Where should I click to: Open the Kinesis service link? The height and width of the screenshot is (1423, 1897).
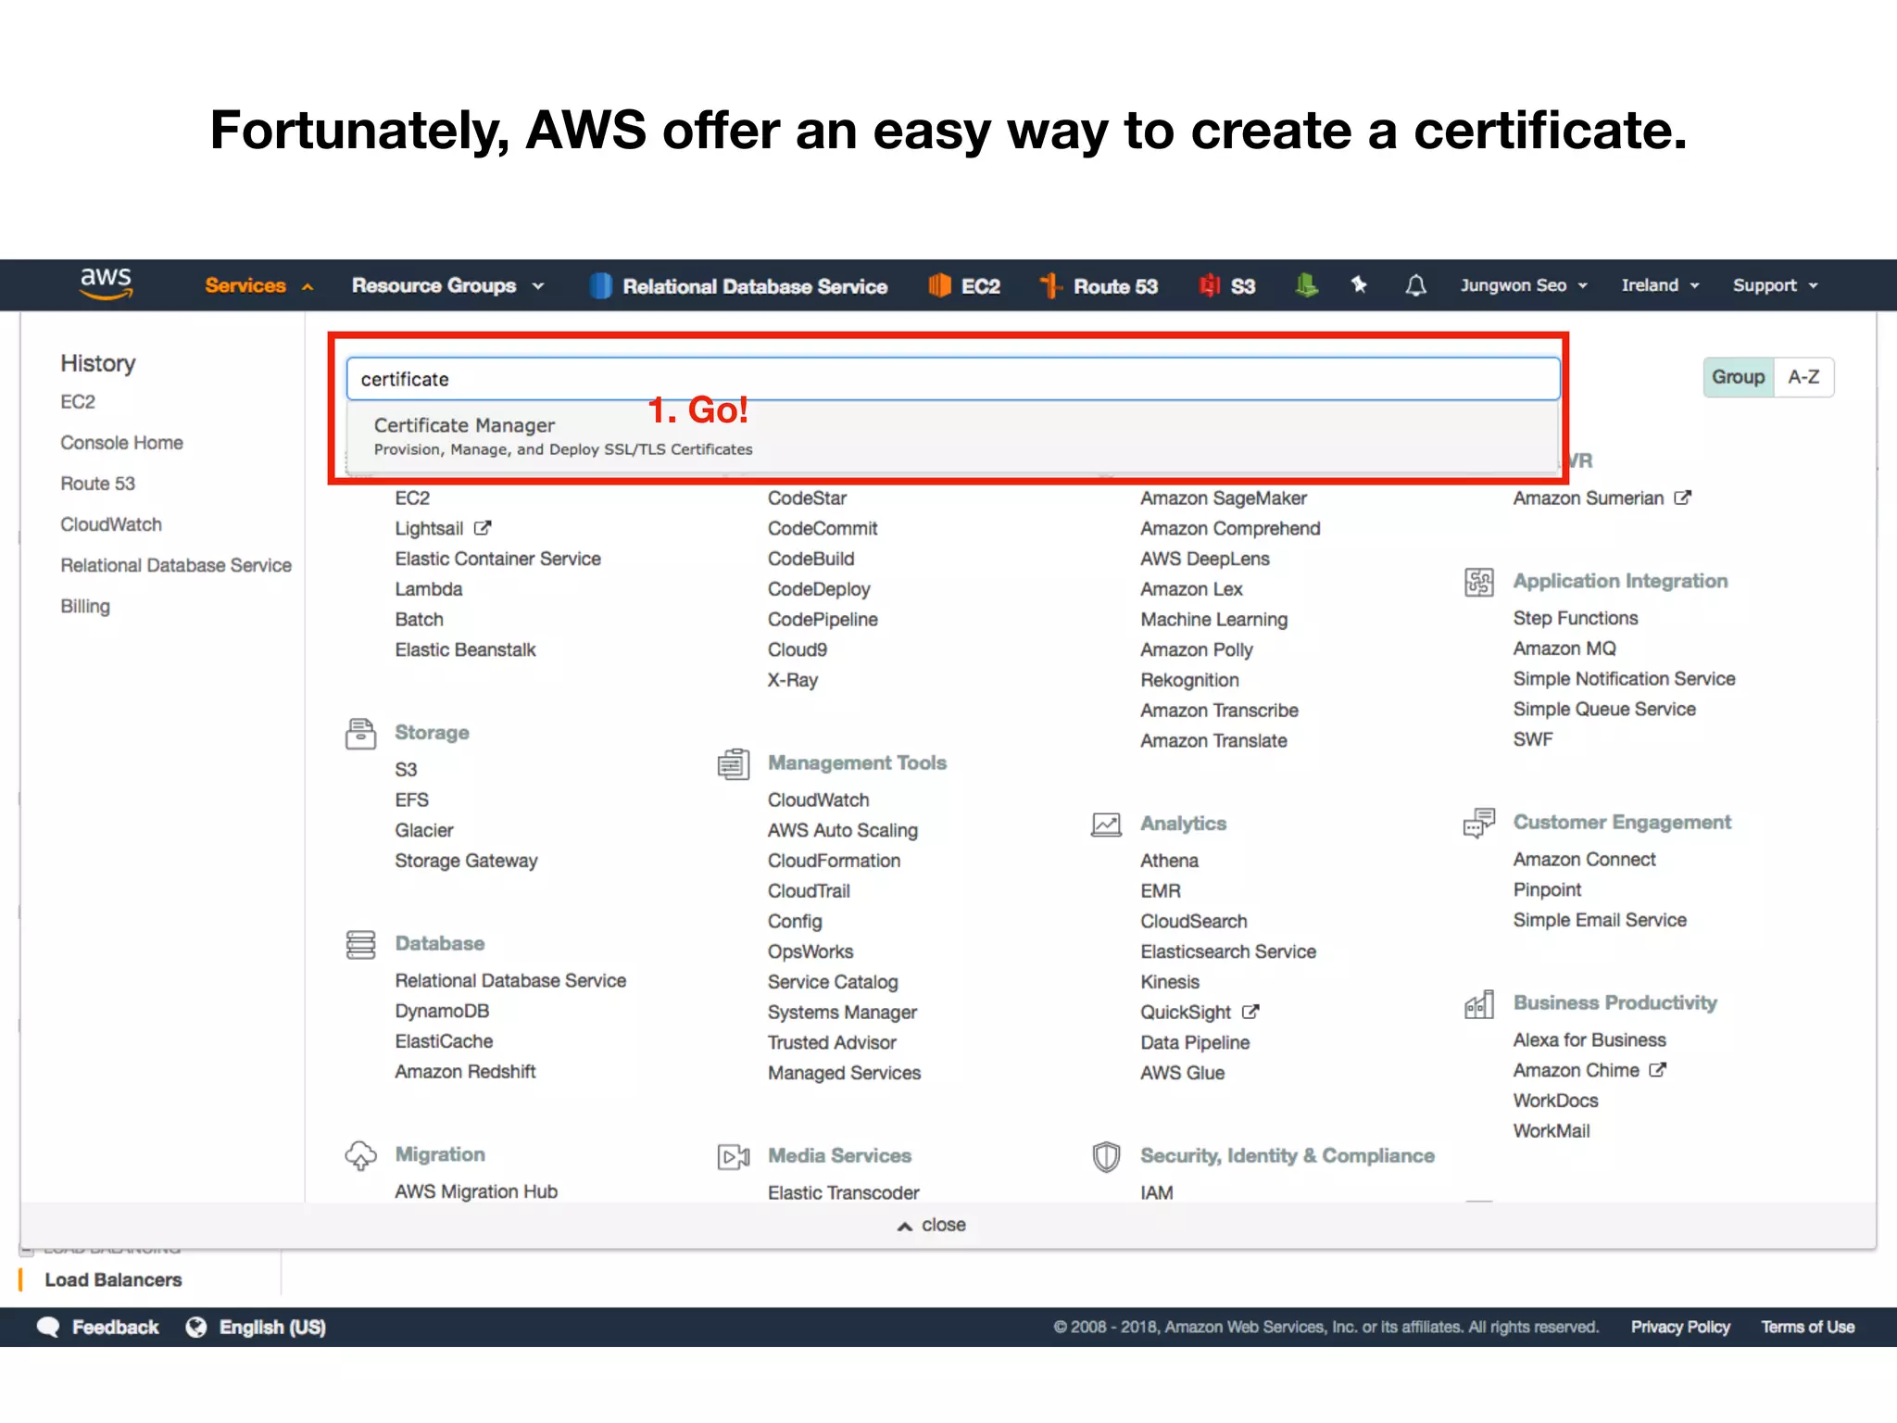pyautogui.click(x=1170, y=982)
